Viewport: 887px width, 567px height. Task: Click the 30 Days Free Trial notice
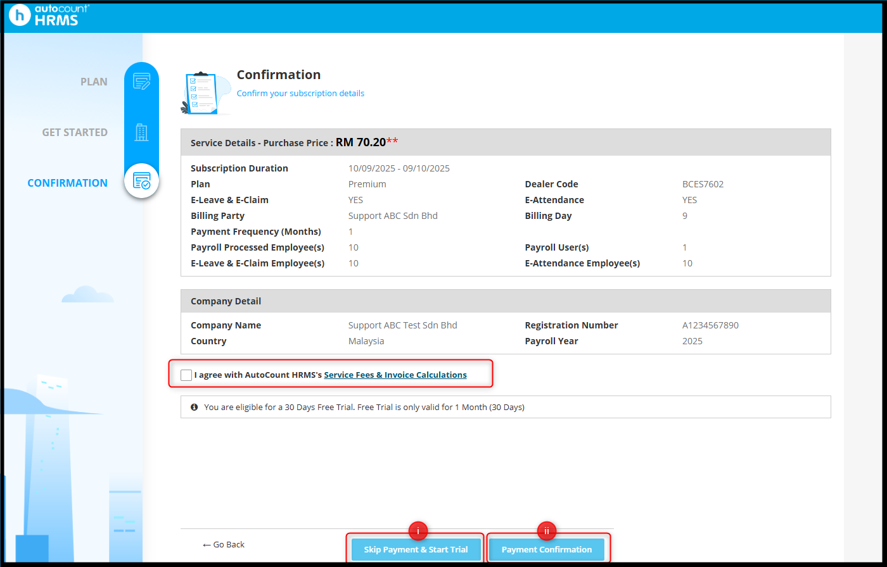coord(506,407)
